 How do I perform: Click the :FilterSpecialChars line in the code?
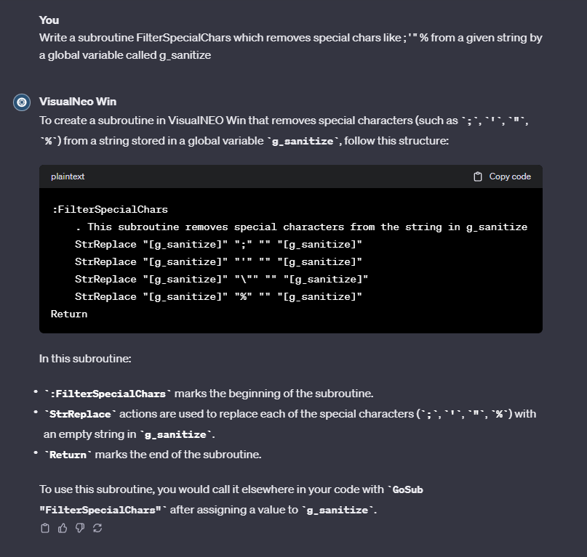110,209
